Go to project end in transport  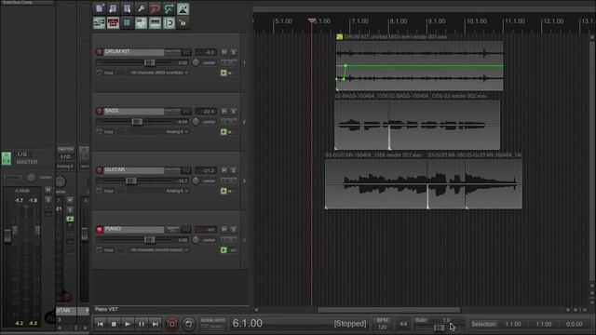[x=156, y=324]
